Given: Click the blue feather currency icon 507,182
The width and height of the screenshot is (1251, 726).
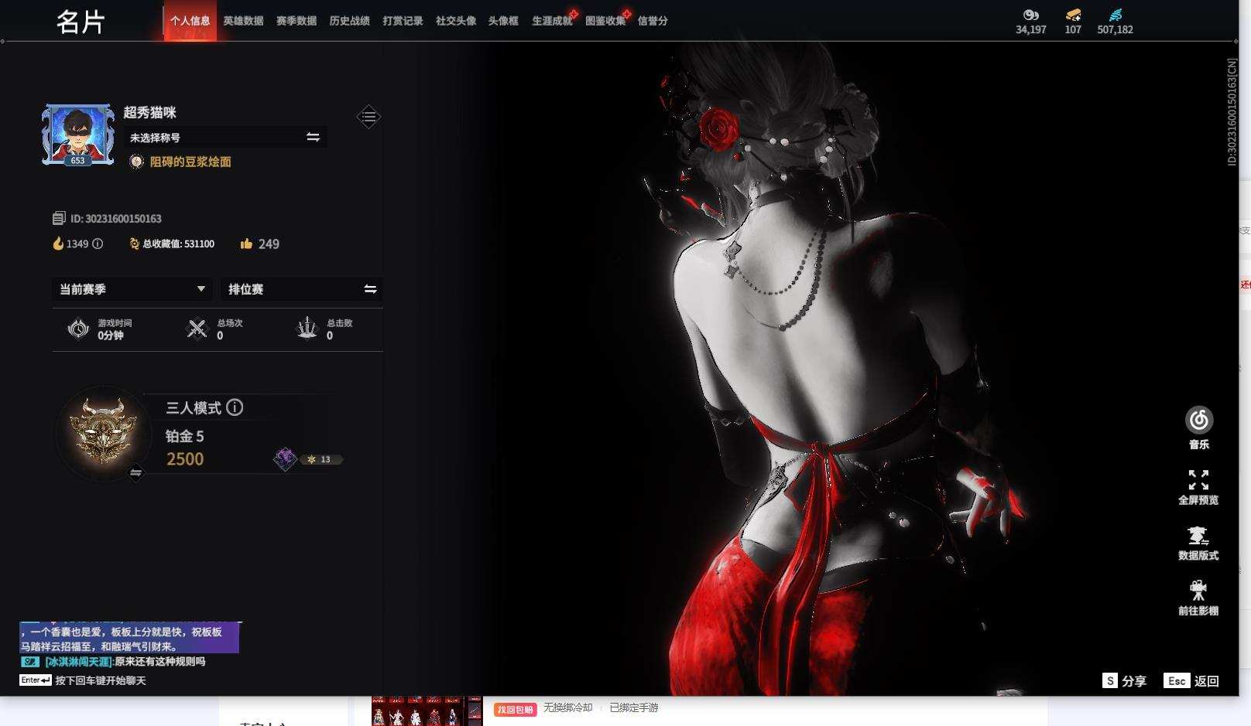Looking at the screenshot, I should [1115, 15].
